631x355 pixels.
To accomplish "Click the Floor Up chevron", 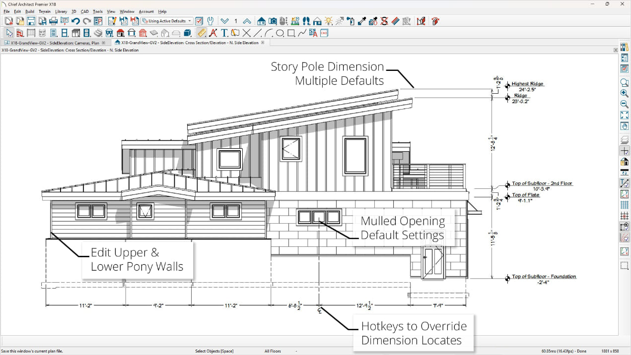I will coord(247,21).
